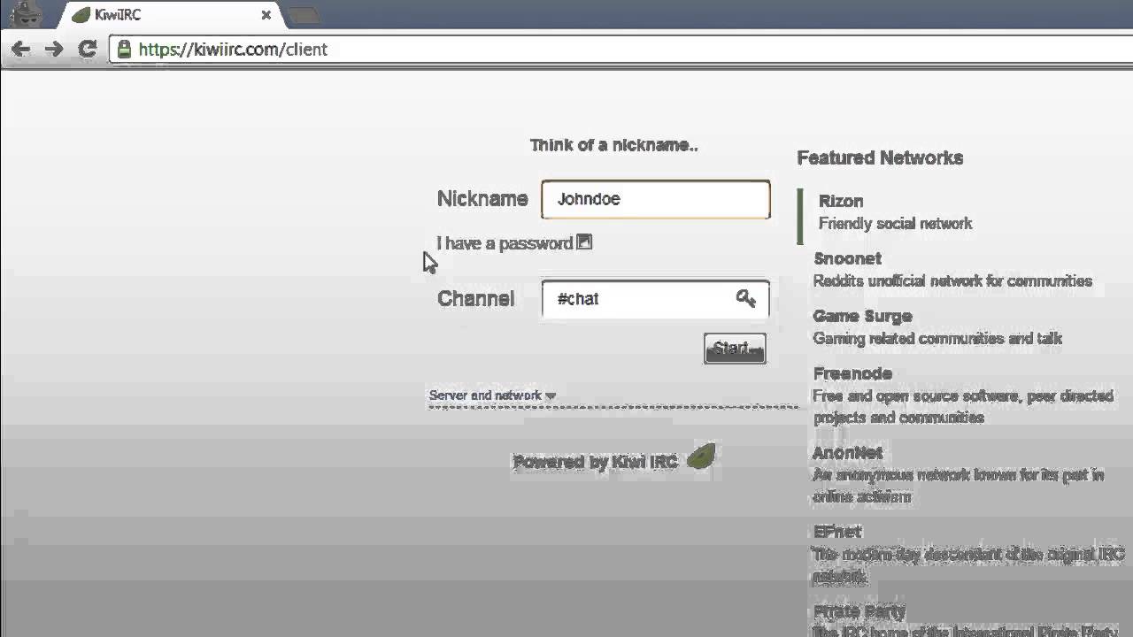The image size is (1133, 637).
Task: Focus the Nickname field containing Johndoe
Action: 656,199
